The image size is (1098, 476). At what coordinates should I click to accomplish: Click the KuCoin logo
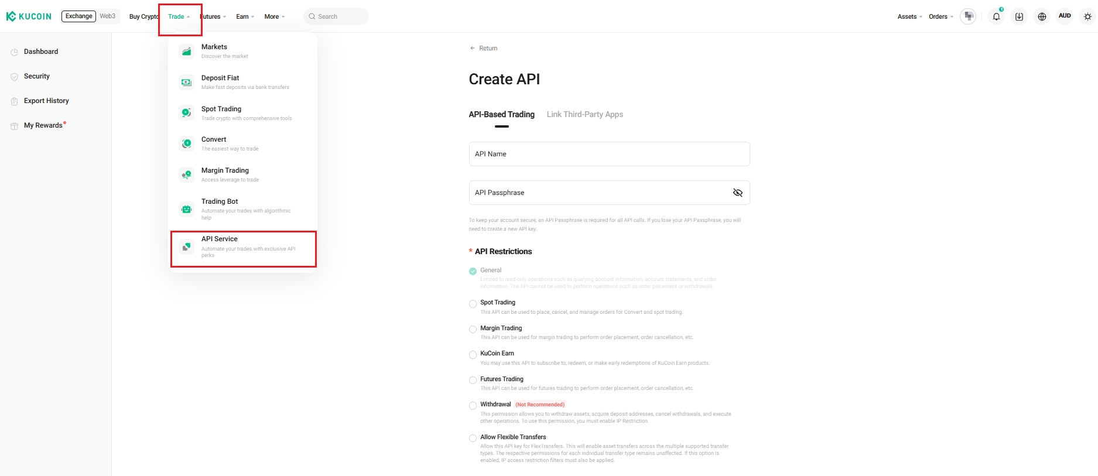point(29,16)
